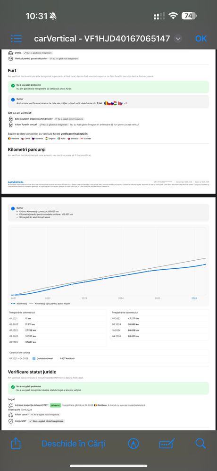Tap the Wi-Fi status icon
This screenshot has width=217, height=471.
tap(173, 16)
